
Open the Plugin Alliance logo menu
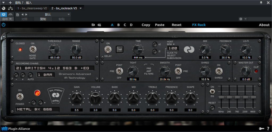(x=16, y=129)
